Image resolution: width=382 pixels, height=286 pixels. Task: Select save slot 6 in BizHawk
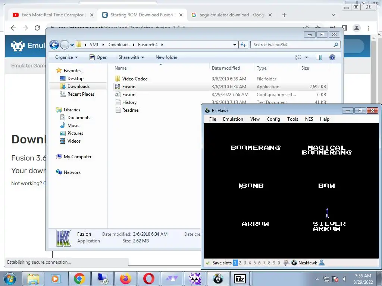click(260, 263)
